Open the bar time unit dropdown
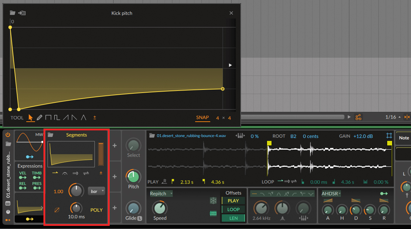 tap(96, 191)
